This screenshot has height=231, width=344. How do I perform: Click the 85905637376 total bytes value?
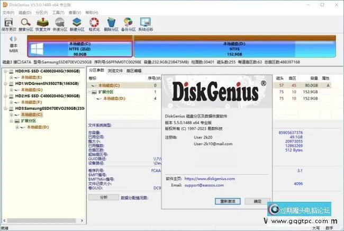[x=291, y=132]
